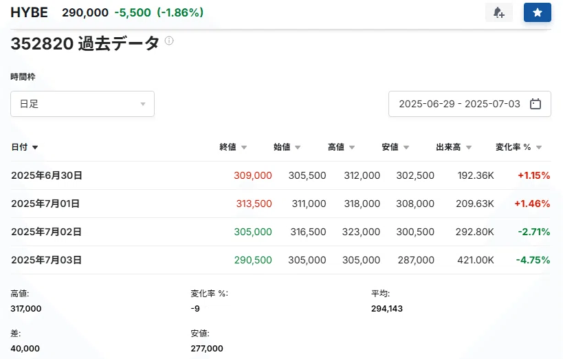Click the opening price 316,500
The height and width of the screenshot is (359, 563).
[x=308, y=232]
